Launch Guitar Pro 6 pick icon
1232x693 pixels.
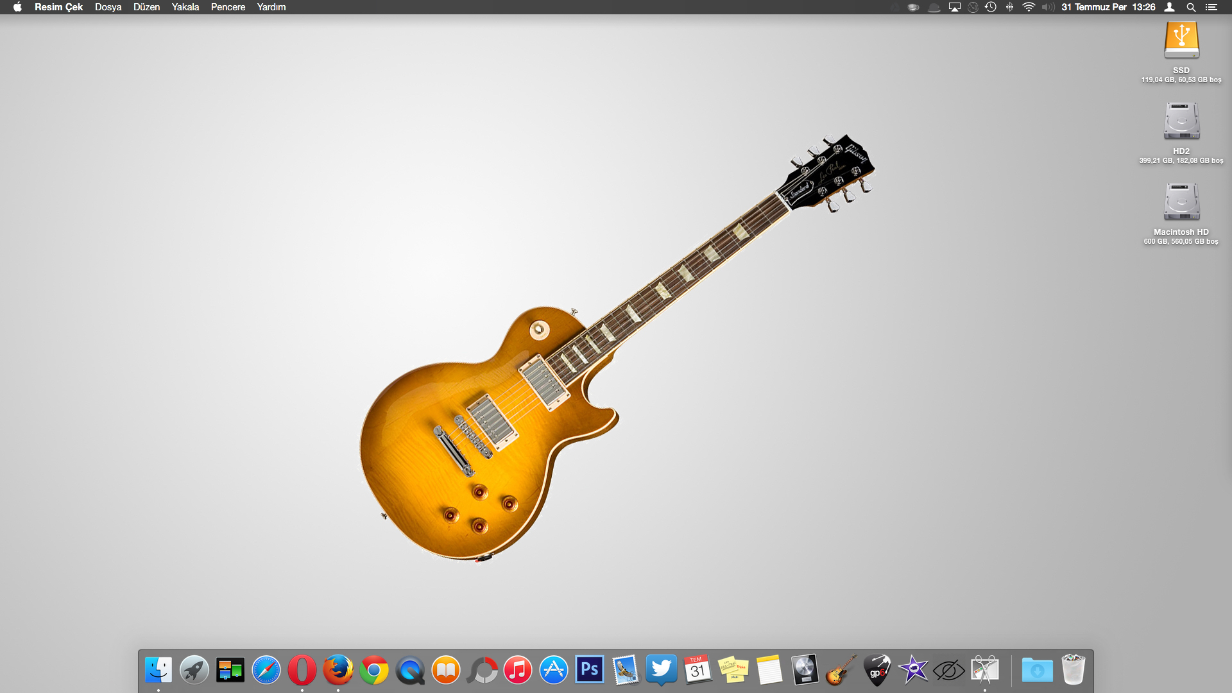click(877, 671)
